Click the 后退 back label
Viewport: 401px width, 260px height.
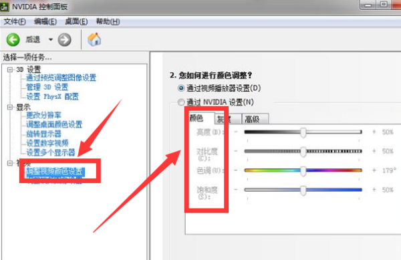(x=33, y=39)
